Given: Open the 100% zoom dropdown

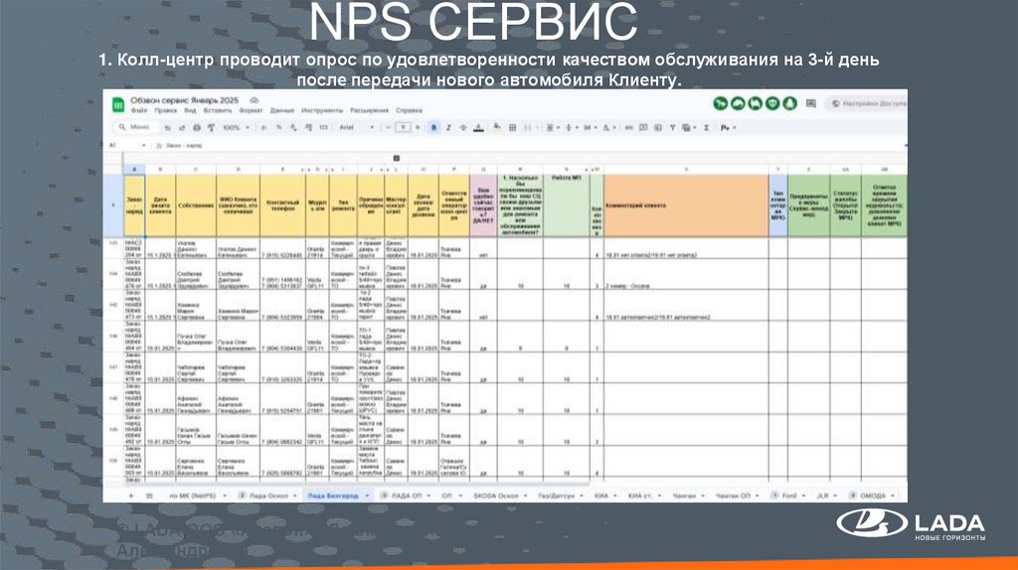Looking at the screenshot, I should (x=236, y=128).
